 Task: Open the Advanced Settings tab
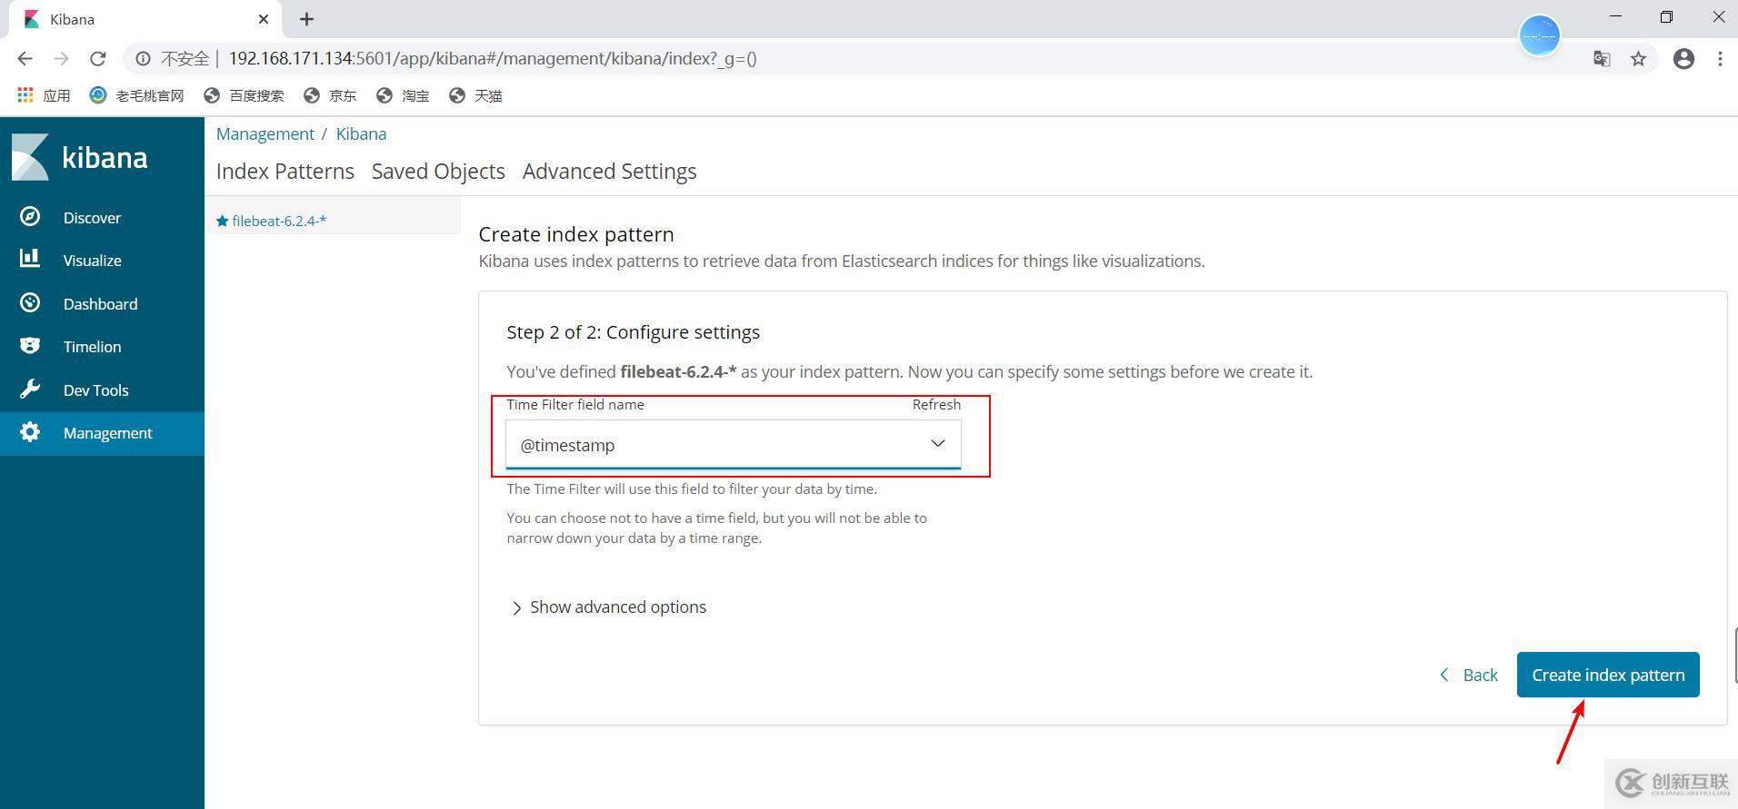(x=609, y=172)
